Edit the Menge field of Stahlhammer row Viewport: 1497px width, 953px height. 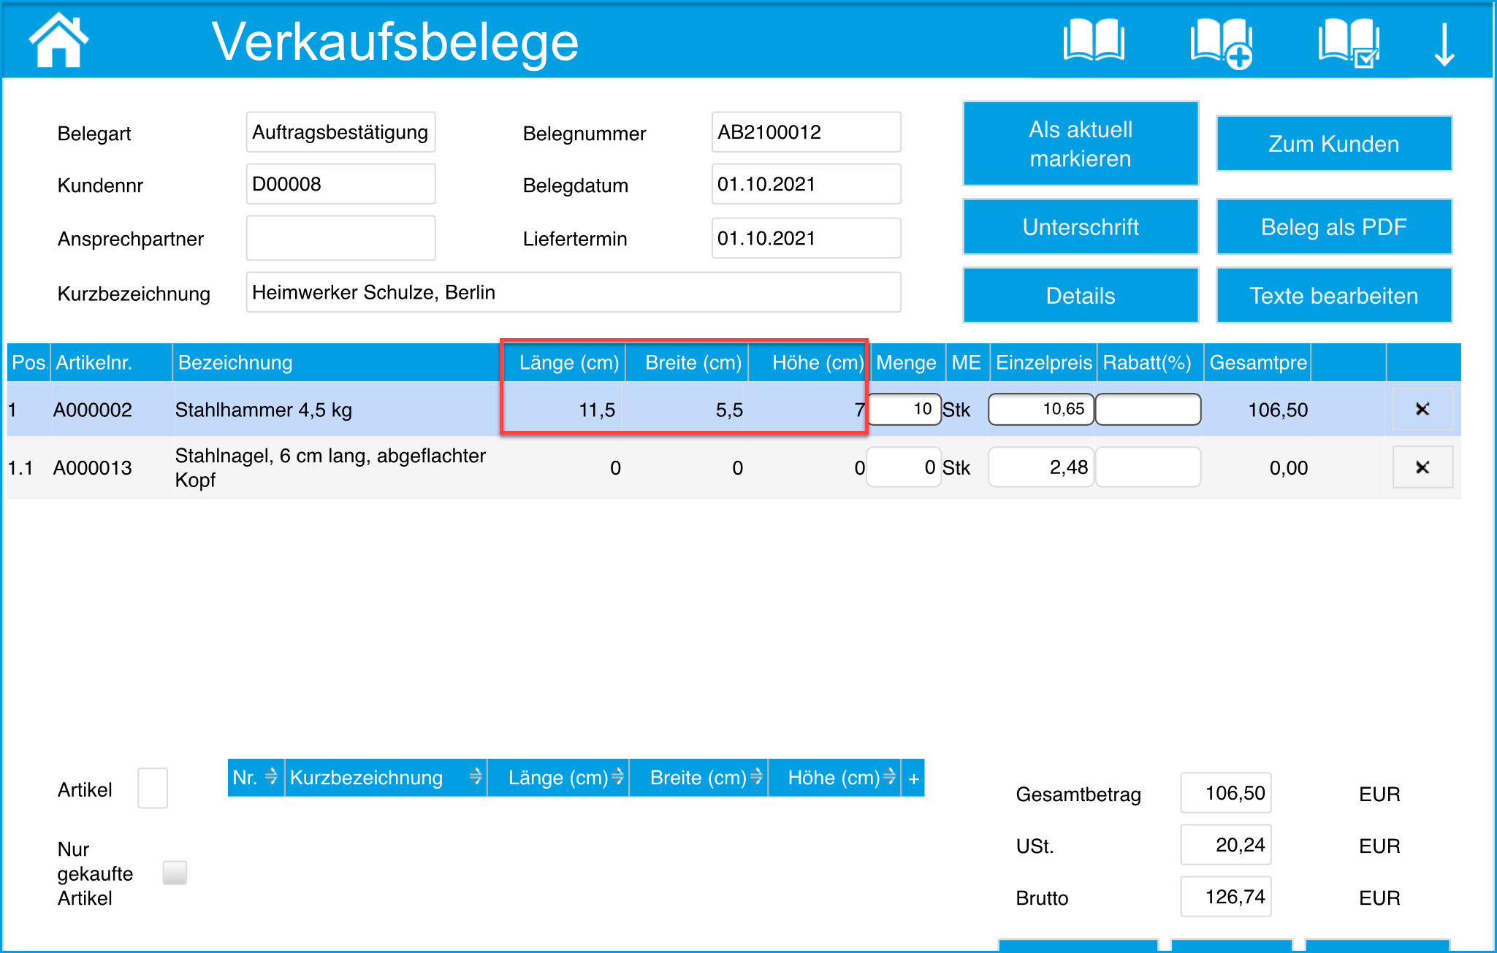point(904,409)
